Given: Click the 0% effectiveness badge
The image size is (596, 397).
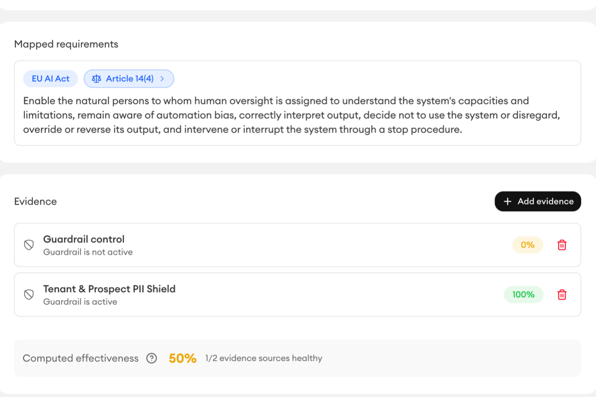Looking at the screenshot, I should [x=527, y=245].
